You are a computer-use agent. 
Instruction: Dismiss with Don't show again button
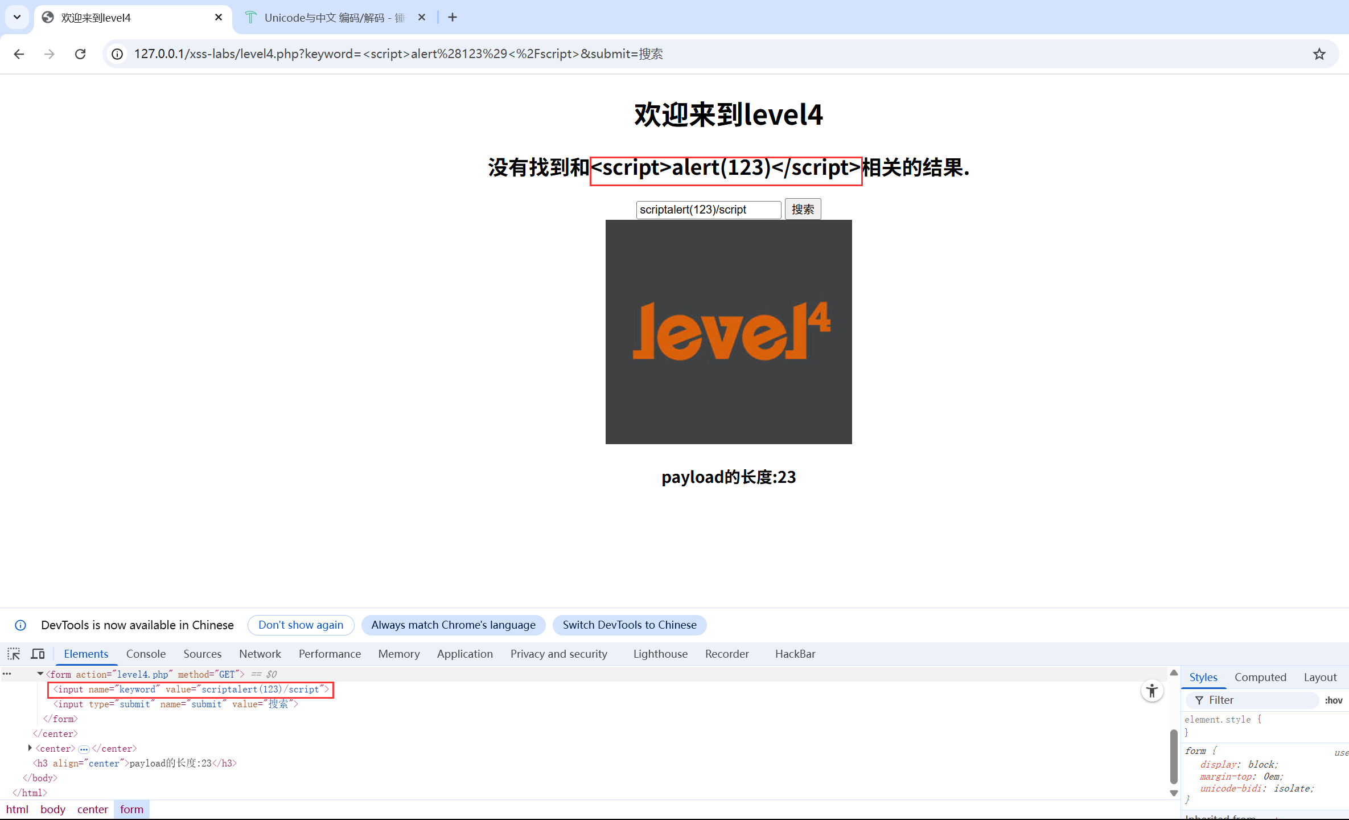coord(301,625)
